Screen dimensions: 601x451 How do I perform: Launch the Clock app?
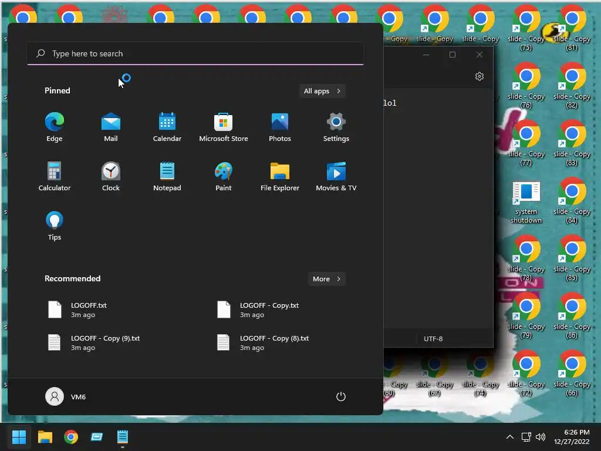(111, 176)
